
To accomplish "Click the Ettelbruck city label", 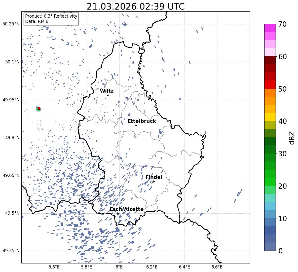I will coord(142,121).
